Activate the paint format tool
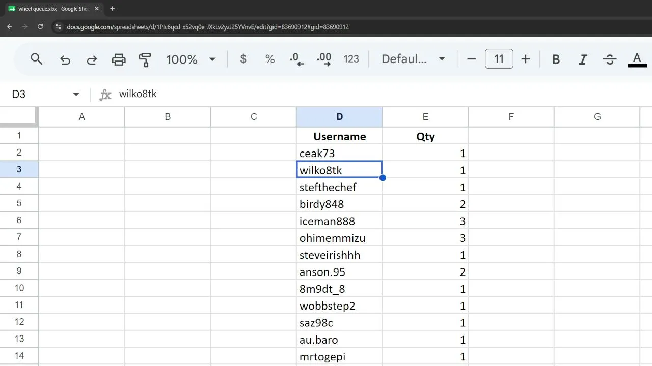Screen dimensions: 652x366 point(145,59)
